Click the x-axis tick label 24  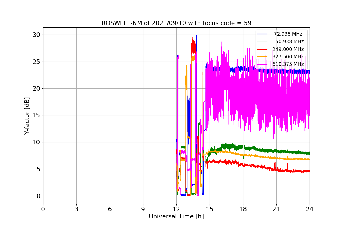(x=310, y=209)
